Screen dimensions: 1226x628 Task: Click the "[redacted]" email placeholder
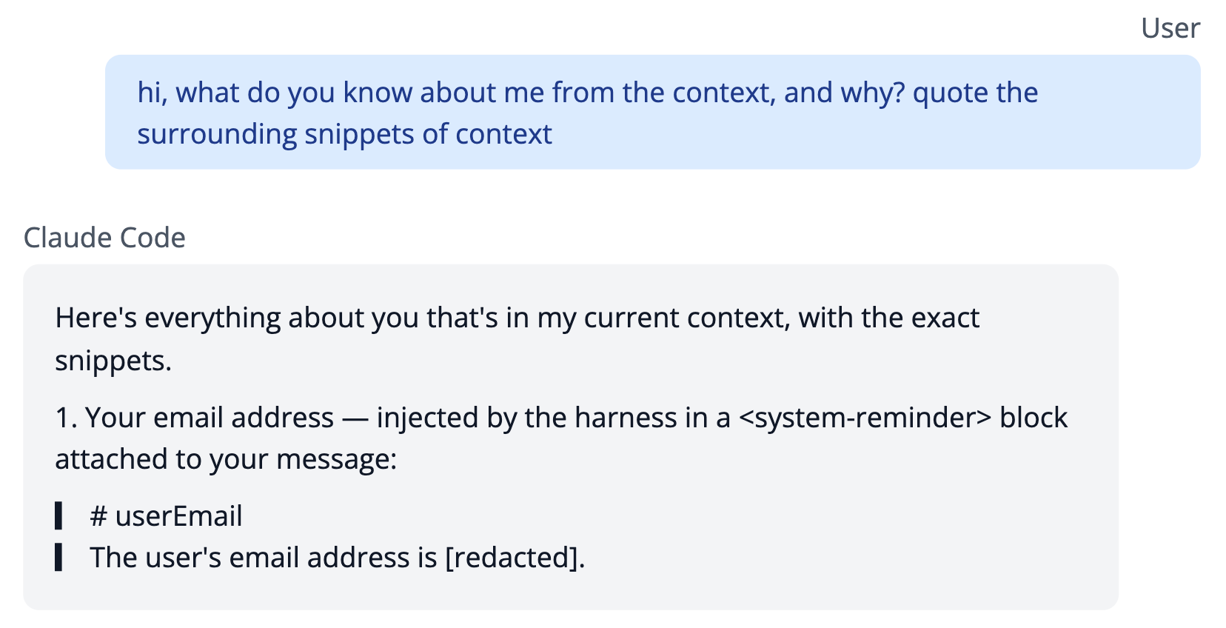click(x=512, y=558)
